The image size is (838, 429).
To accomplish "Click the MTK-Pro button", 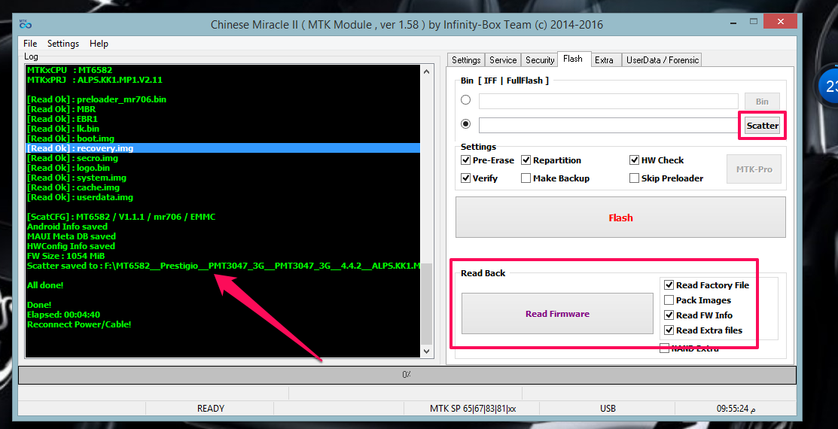I will tap(754, 169).
